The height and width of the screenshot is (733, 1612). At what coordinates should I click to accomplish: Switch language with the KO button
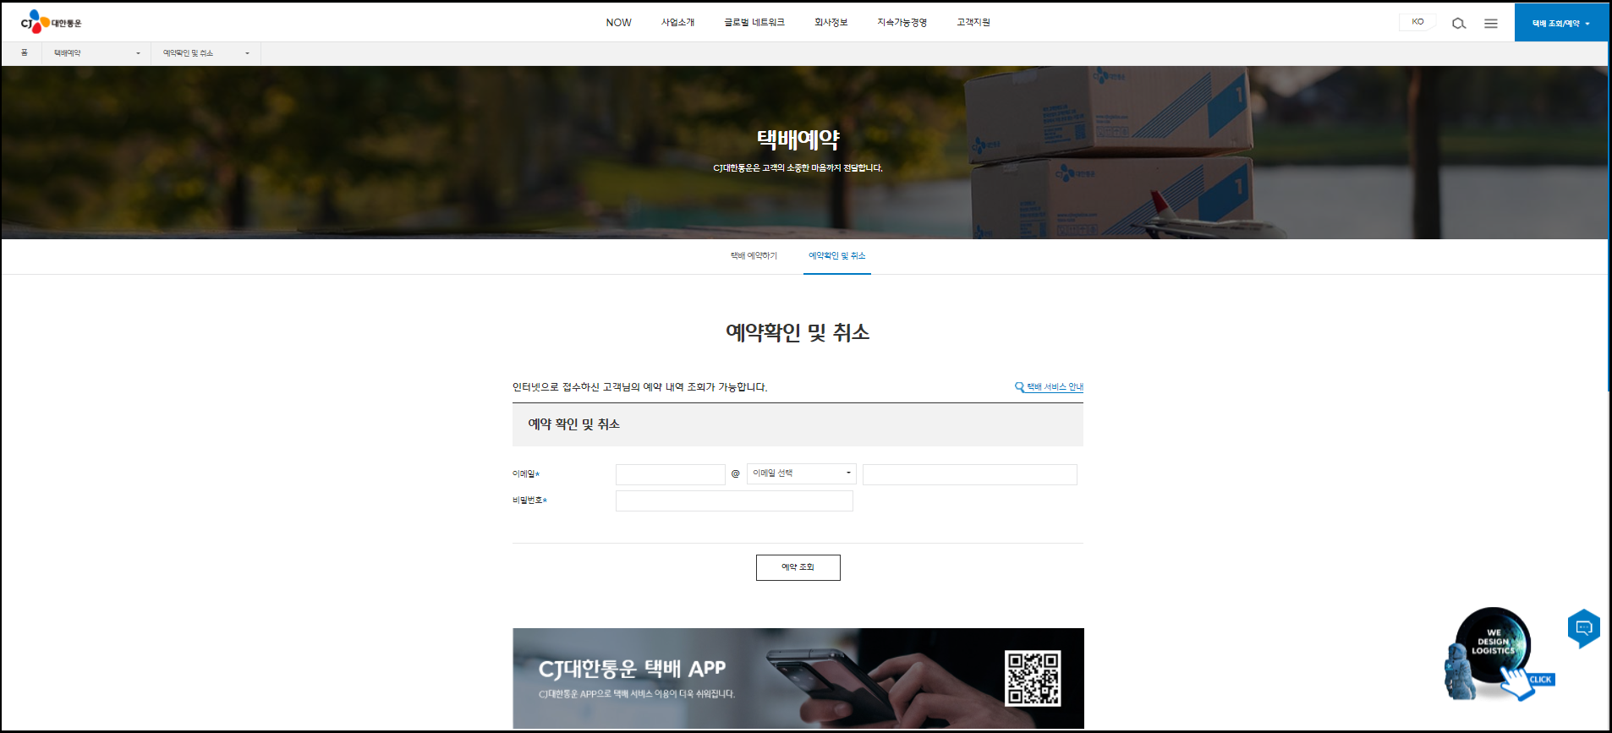1417,22
